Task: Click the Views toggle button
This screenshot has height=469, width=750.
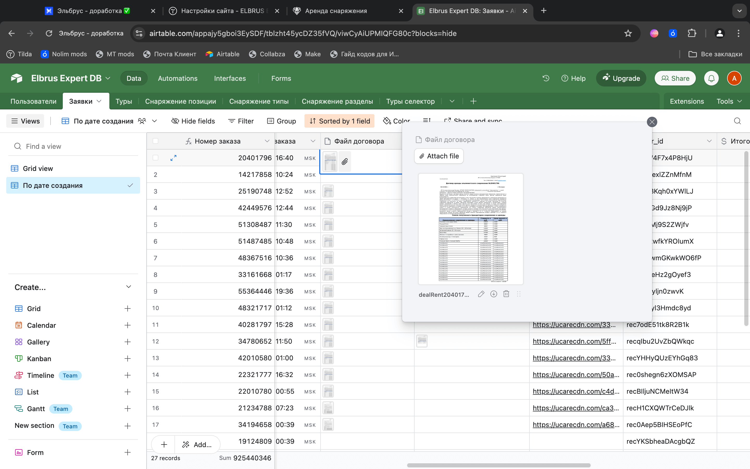Action: [x=25, y=121]
